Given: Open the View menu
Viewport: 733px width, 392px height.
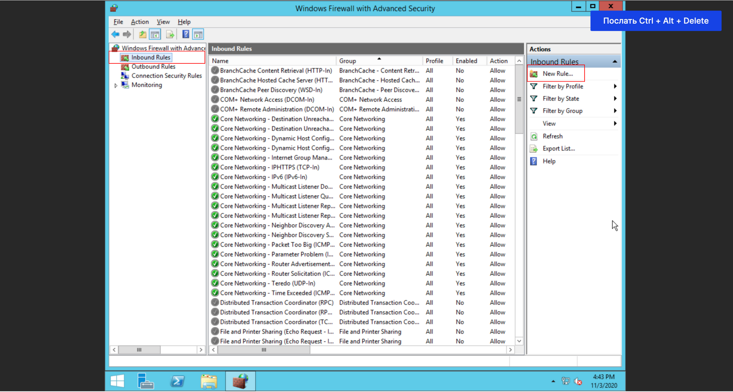Looking at the screenshot, I should pyautogui.click(x=163, y=22).
